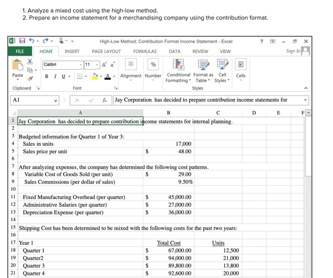Screen dimensions: 333x278
Task: Click the Insert Function fx icon
Action: pos(104,100)
